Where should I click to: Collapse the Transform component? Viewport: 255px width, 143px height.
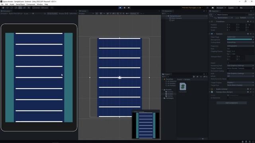tap(210, 21)
